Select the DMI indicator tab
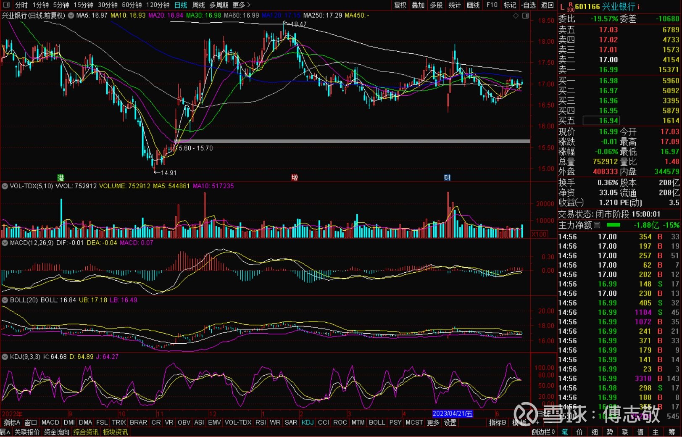 pyautogui.click(x=69, y=422)
